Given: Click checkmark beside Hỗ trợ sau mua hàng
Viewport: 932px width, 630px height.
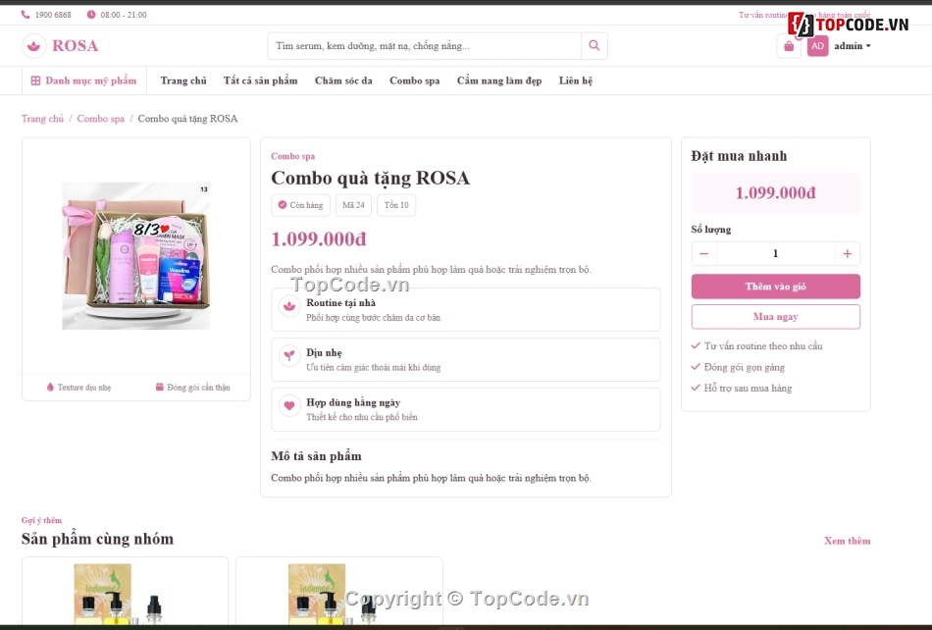Looking at the screenshot, I should click(x=696, y=388).
